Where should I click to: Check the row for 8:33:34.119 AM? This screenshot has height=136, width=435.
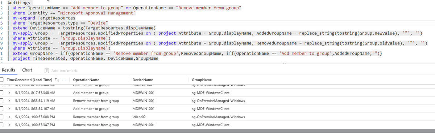[2, 101]
